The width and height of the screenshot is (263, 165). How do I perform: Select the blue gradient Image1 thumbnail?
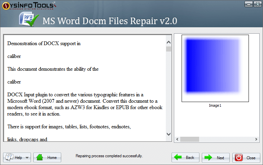(x=215, y=68)
